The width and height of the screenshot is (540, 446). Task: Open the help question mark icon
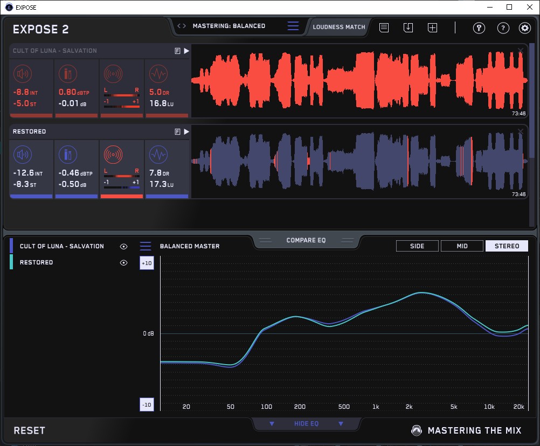(503, 28)
